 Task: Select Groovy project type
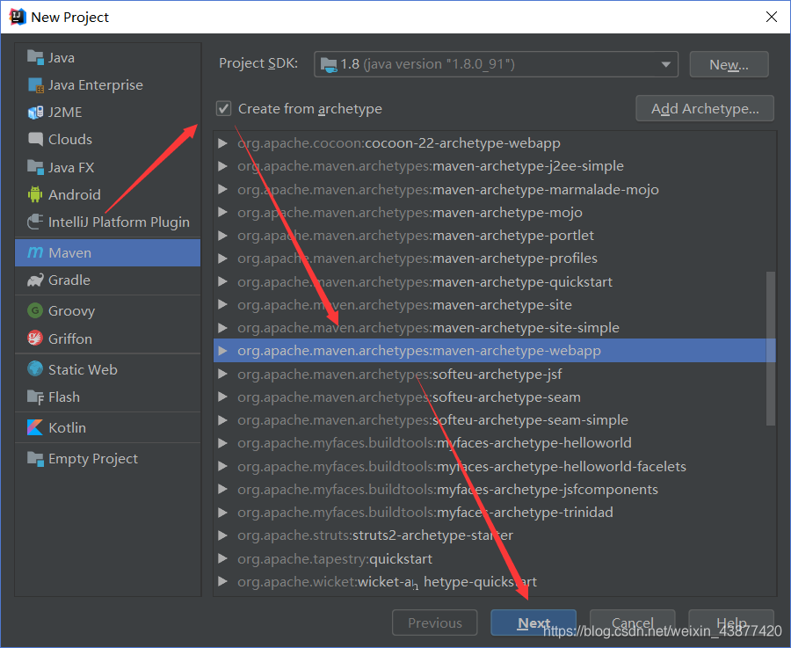tap(108, 310)
